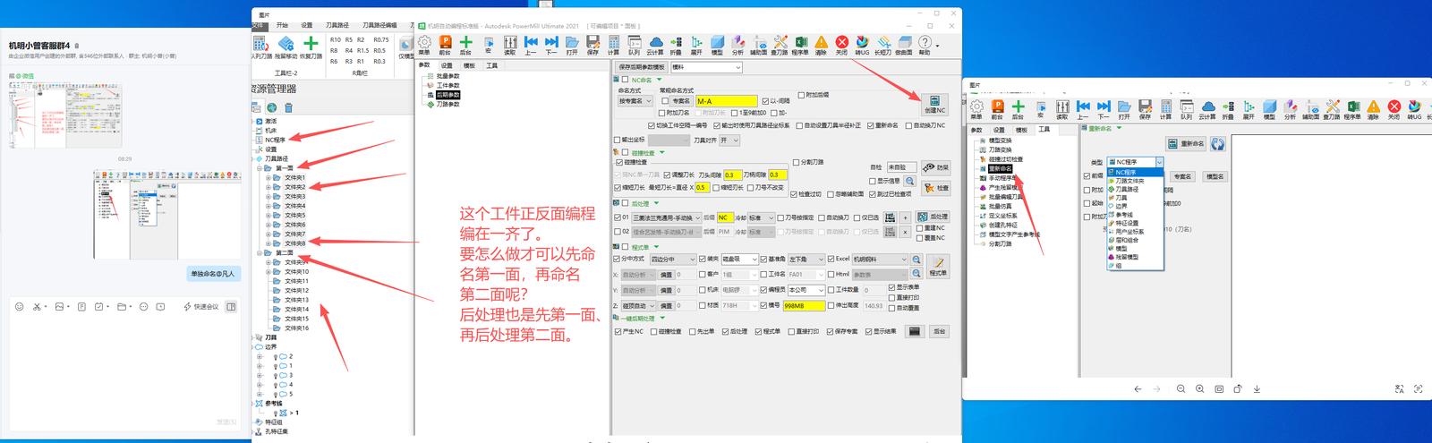Click the circular refresh icon beside 重新命名 button
The image size is (1432, 443).
pos(1217,143)
